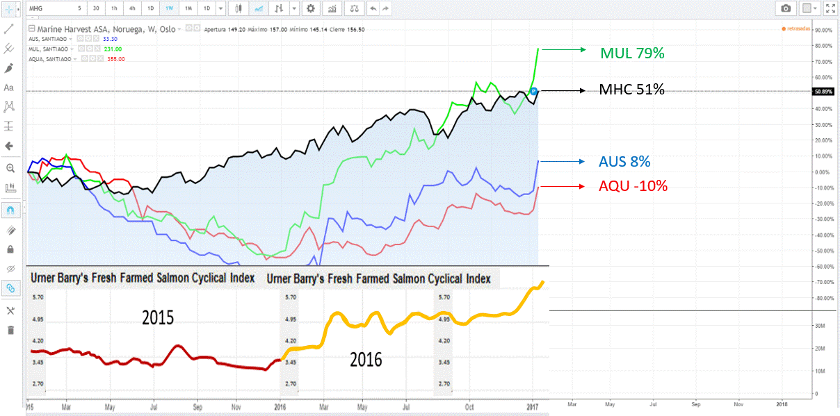Screen dimensions: 840x416
Task: Collapse the legend with minus box
Action: pos(31,28)
